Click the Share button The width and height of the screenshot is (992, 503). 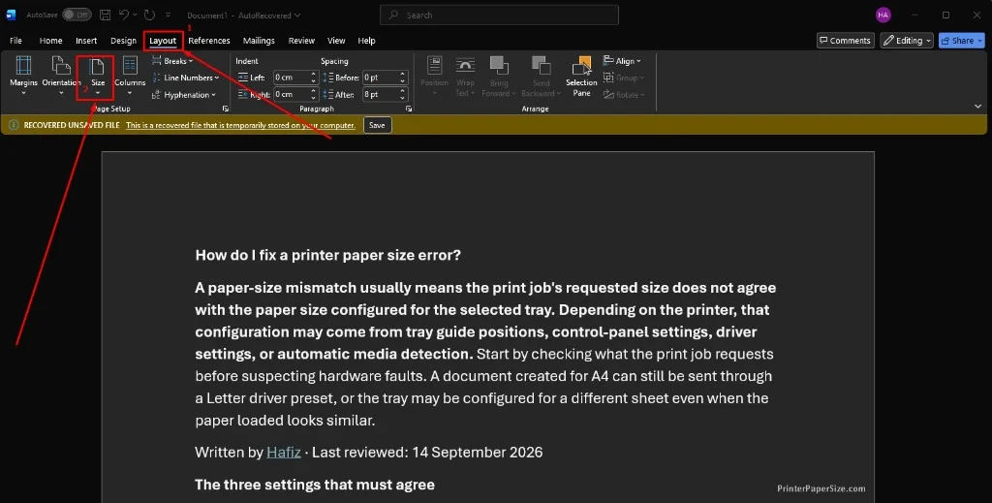[961, 41]
